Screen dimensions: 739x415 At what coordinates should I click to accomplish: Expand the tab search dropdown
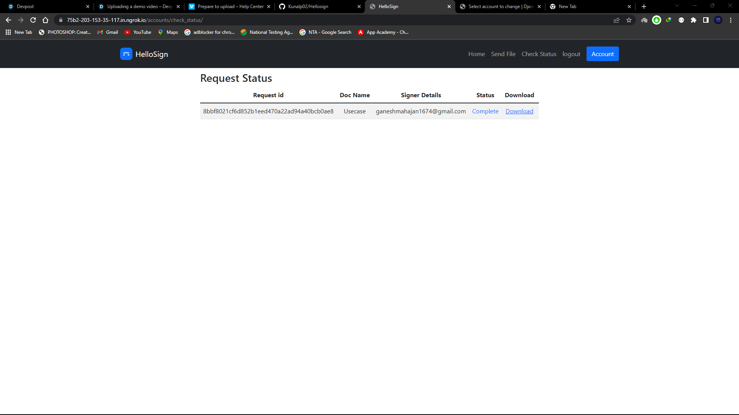tap(677, 6)
